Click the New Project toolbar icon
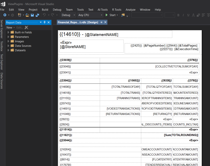Viewport: 210px width, 166px height. click(19, 15)
